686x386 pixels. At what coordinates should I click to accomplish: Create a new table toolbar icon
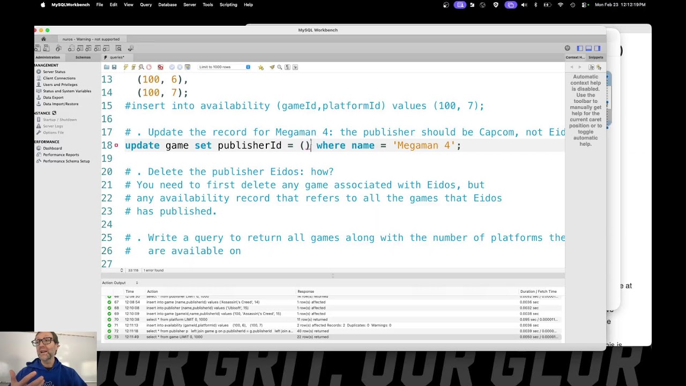point(80,48)
